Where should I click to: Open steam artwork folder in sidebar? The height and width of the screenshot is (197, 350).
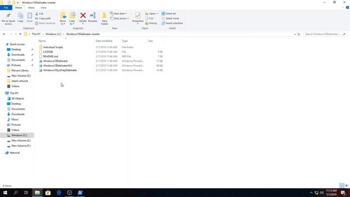coord(20,81)
